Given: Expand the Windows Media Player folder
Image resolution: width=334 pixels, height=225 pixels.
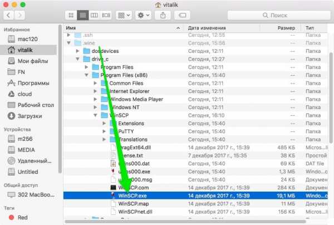Looking at the screenshot, I should pyautogui.click(x=104, y=99).
